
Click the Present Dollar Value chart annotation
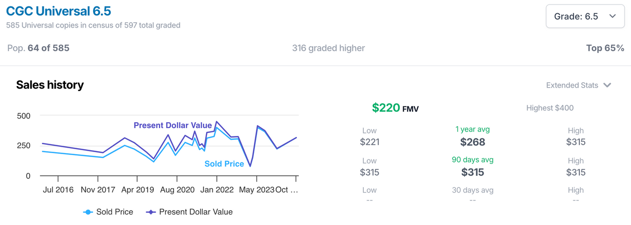(x=173, y=126)
